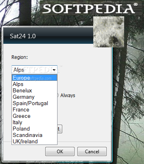Select France from the list
This screenshot has height=164, width=144.
click(35, 109)
